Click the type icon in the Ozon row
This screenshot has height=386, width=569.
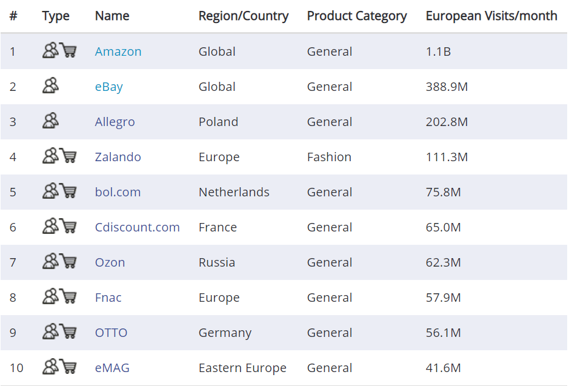click(59, 261)
